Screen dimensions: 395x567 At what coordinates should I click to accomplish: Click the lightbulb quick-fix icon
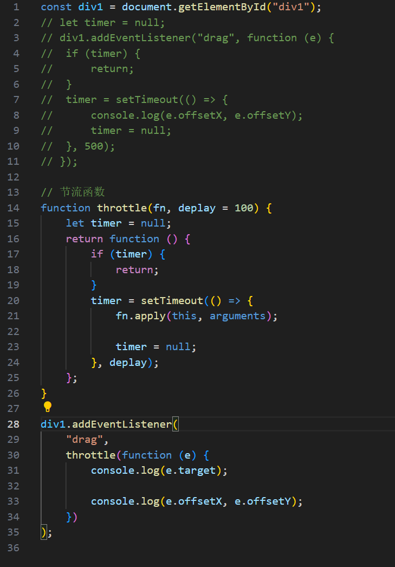48,407
